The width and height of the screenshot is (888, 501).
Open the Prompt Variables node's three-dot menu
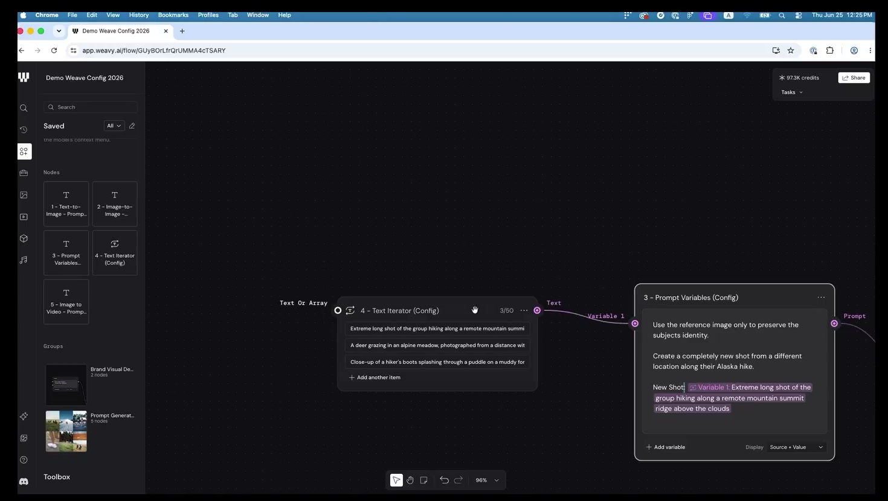(821, 297)
